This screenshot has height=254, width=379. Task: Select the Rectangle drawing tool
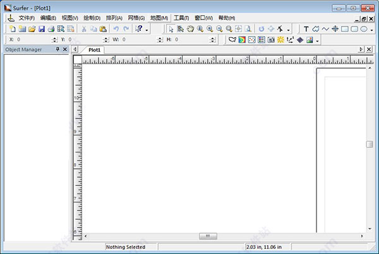345,29
